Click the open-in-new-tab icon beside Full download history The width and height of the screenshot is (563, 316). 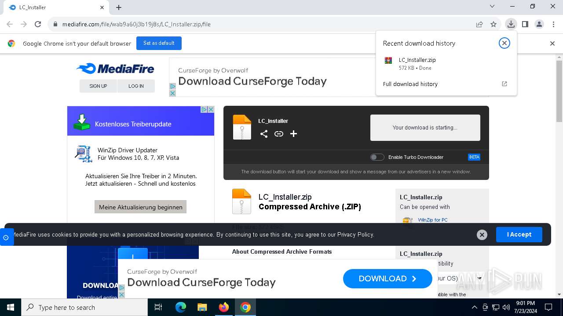pyautogui.click(x=505, y=84)
